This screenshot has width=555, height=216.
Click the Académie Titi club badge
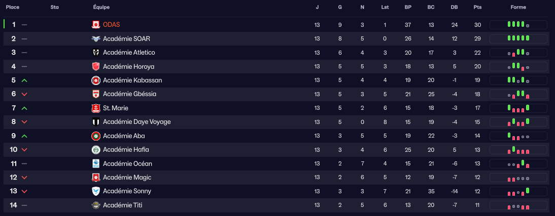pos(95,205)
